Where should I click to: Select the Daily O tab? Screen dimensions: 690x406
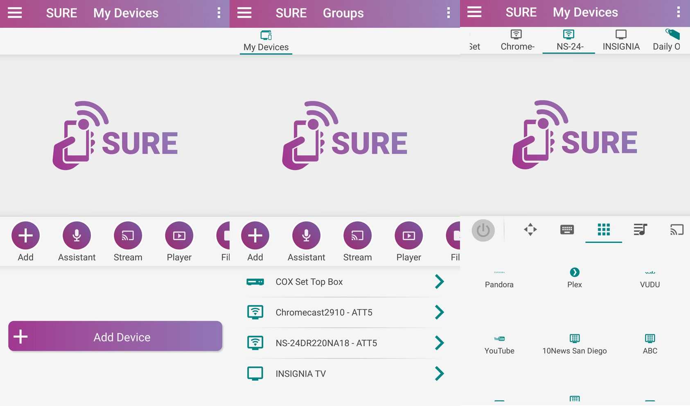pyautogui.click(x=667, y=40)
